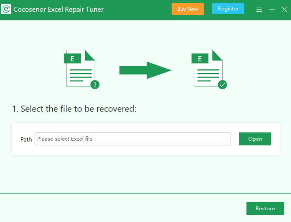Close the Excel Repair Tuner window
Image resolution: width=291 pixels, height=222 pixels.
284,9
